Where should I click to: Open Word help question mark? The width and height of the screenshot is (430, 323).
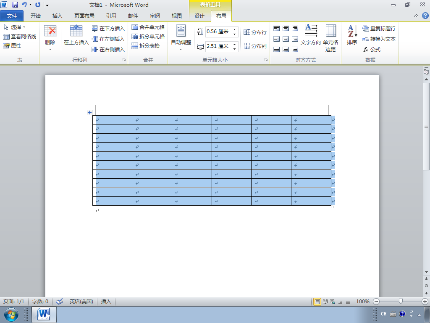click(425, 16)
